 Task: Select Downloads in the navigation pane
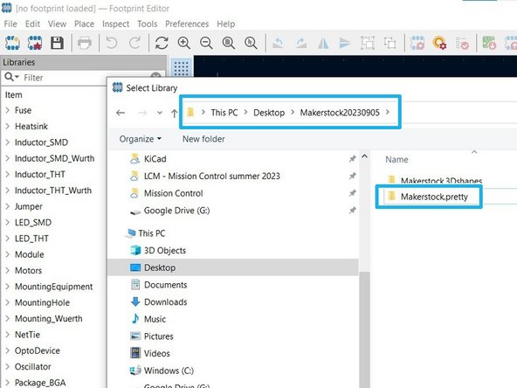(x=166, y=301)
